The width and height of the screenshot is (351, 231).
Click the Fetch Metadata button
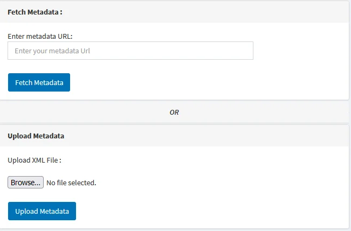[x=39, y=82]
